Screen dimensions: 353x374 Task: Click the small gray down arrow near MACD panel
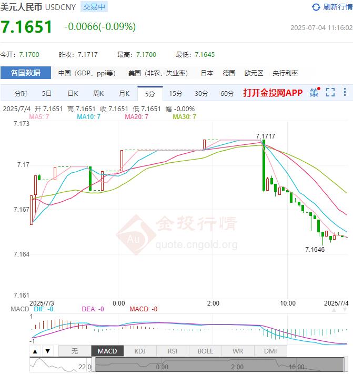pyautogui.click(x=345, y=310)
